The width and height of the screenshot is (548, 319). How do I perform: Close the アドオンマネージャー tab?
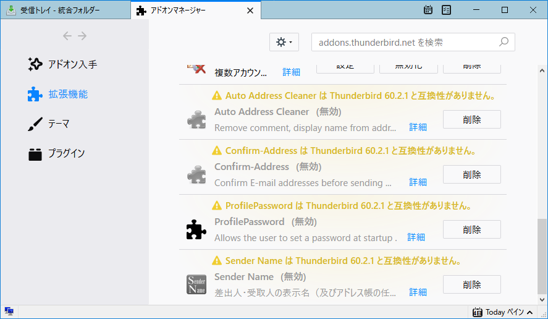250,11
